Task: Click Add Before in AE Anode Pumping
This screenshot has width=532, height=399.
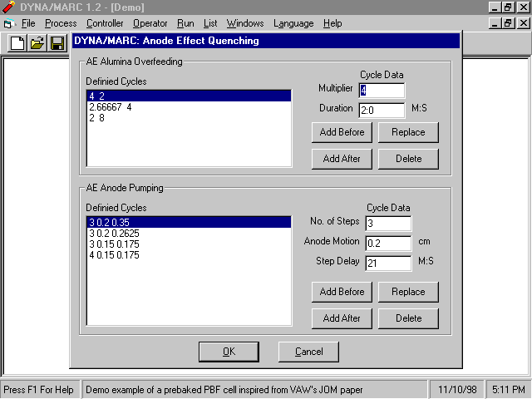Action: coord(342,292)
